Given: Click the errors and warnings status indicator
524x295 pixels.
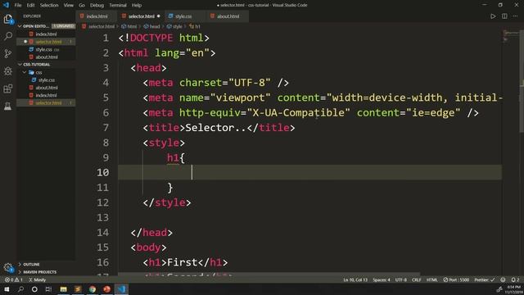Looking at the screenshot, I should click(x=14, y=279).
